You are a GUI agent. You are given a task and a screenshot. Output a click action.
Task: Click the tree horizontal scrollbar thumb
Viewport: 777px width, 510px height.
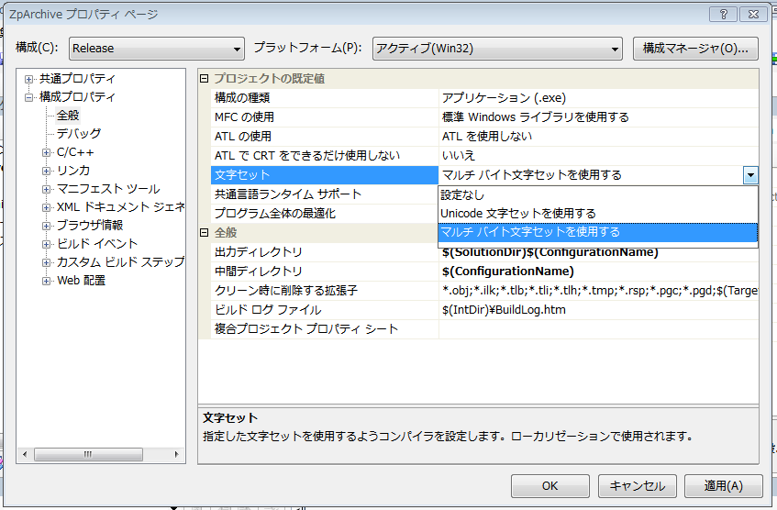click(88, 454)
